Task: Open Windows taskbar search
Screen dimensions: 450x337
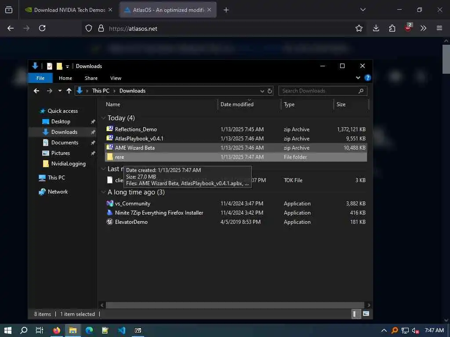Action: click(24, 330)
